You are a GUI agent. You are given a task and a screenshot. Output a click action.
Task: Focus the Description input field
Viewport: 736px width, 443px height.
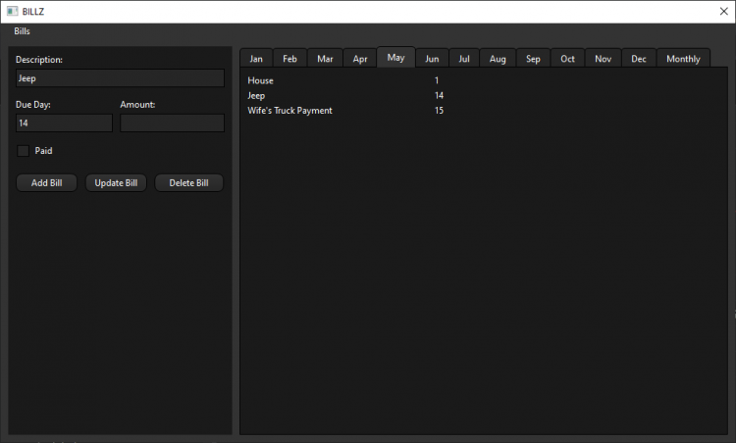click(120, 78)
